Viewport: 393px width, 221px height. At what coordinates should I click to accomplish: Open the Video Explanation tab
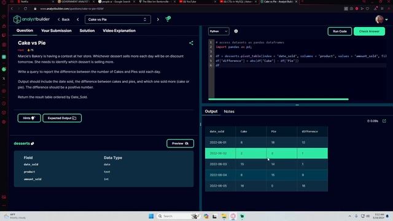pos(119,31)
